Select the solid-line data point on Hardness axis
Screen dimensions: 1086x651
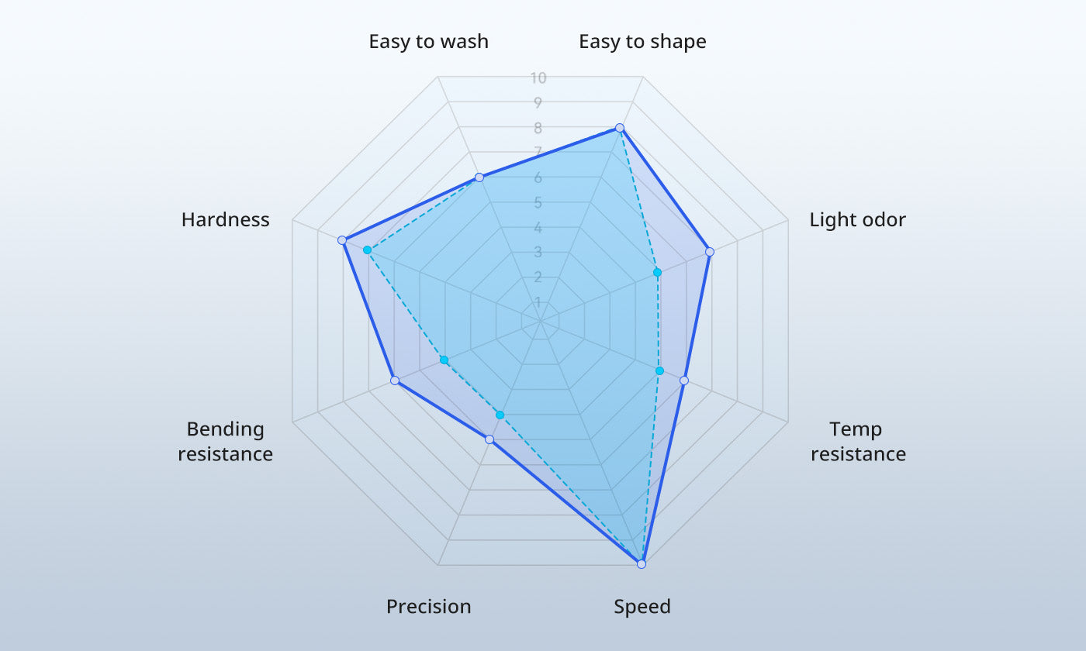pyautogui.click(x=342, y=240)
